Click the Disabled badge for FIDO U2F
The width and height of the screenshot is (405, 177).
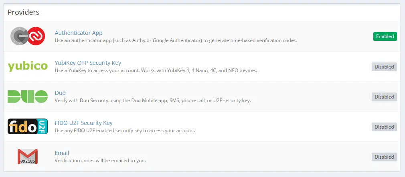click(x=384, y=127)
